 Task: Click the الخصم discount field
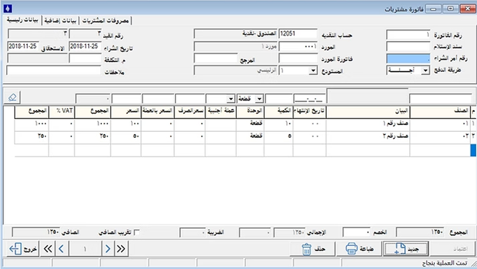[x=357, y=232]
